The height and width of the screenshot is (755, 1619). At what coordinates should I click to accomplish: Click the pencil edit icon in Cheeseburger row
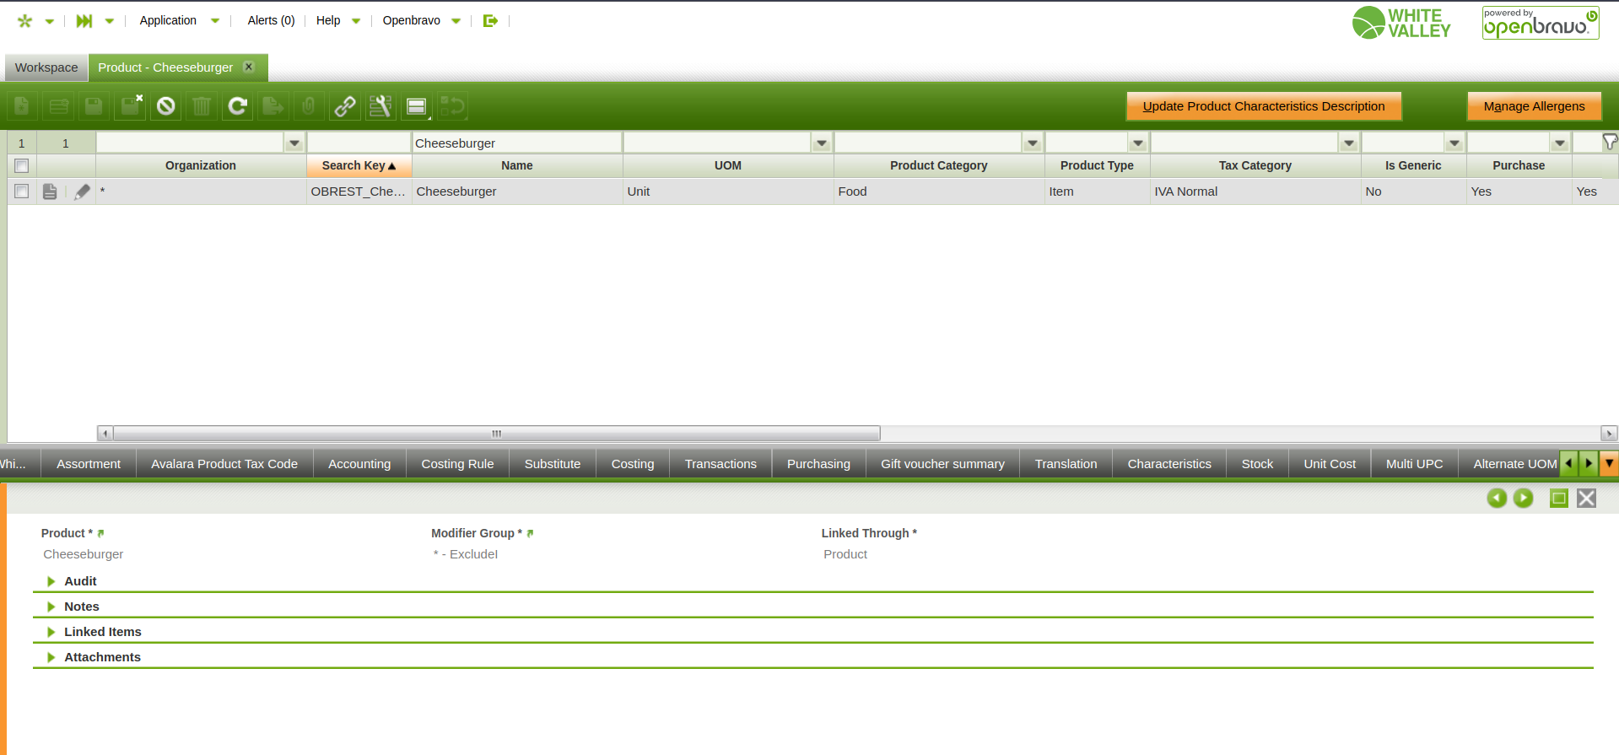[x=82, y=192]
